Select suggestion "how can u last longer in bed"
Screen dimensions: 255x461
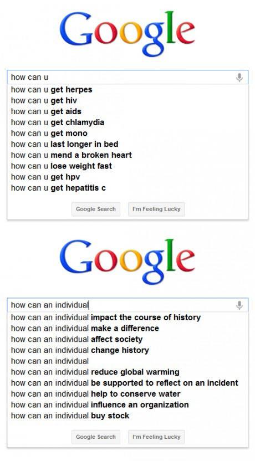(x=127, y=145)
